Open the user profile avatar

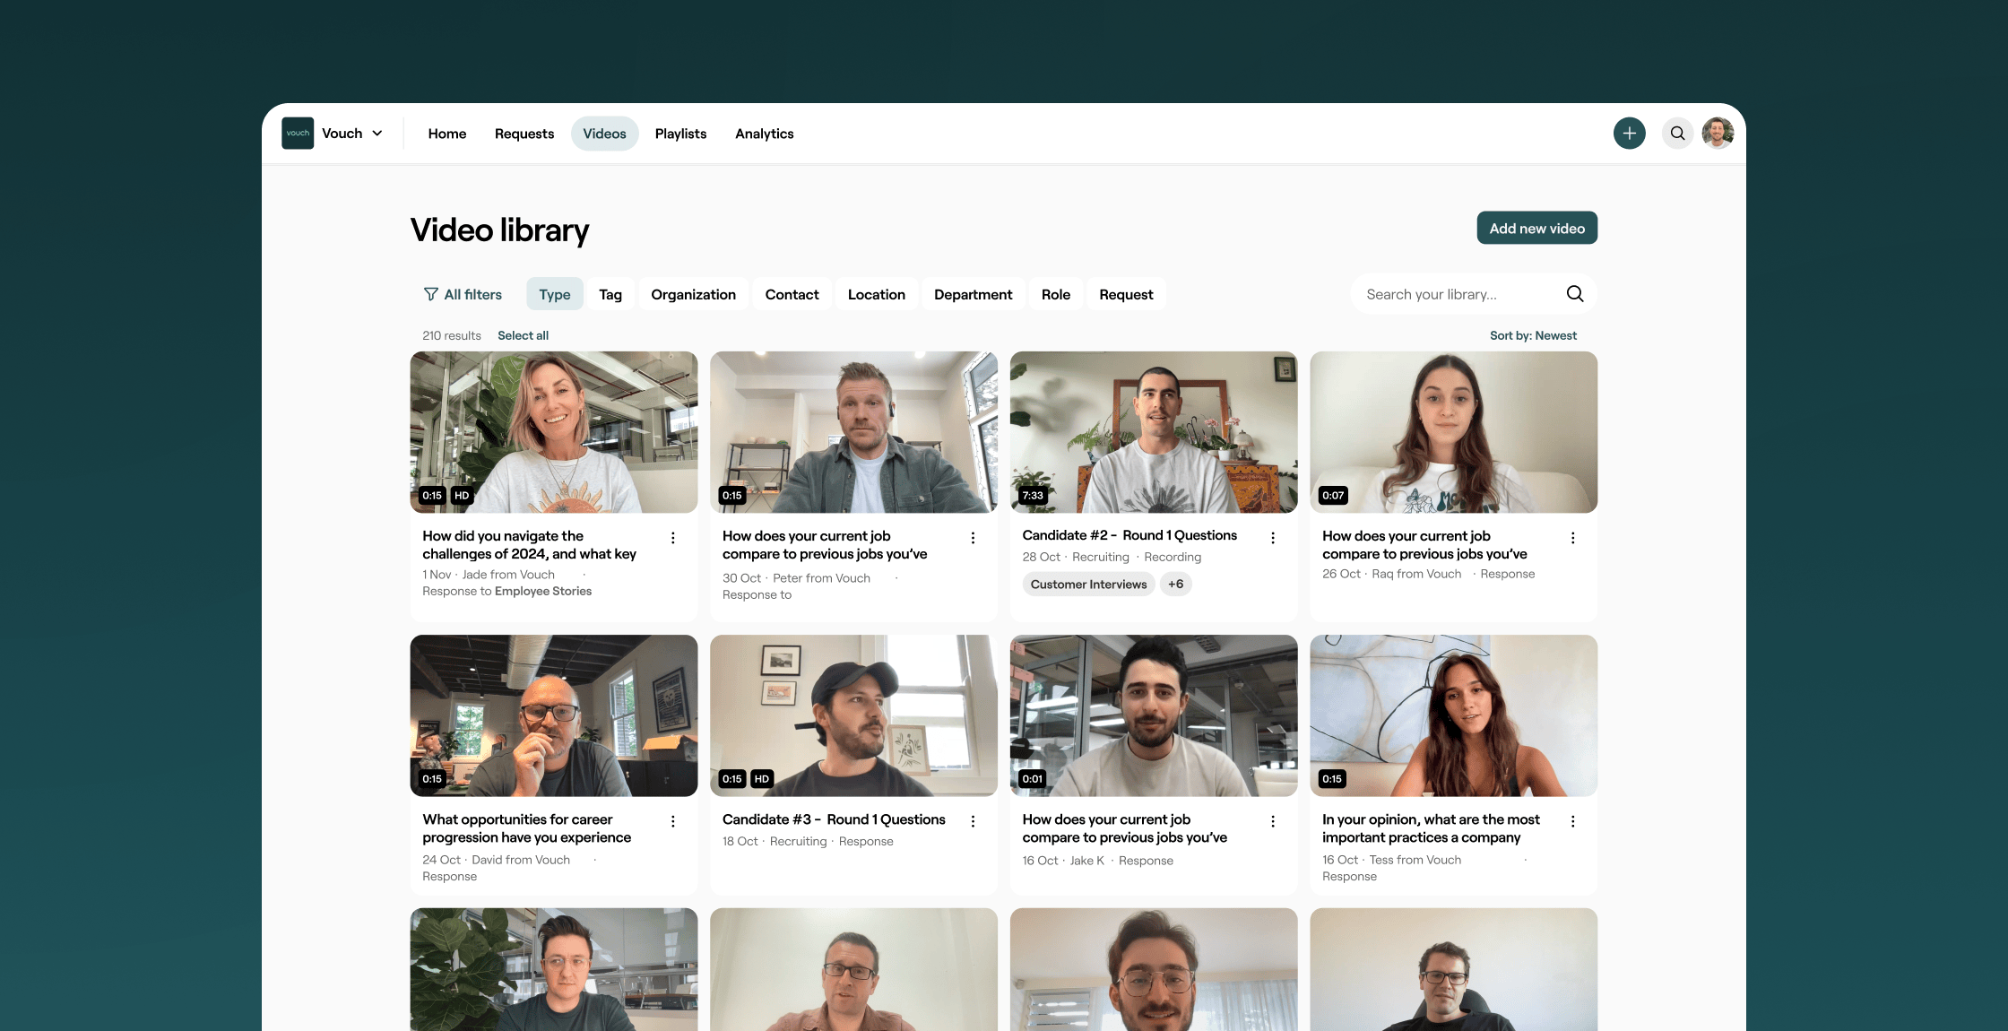(1718, 134)
